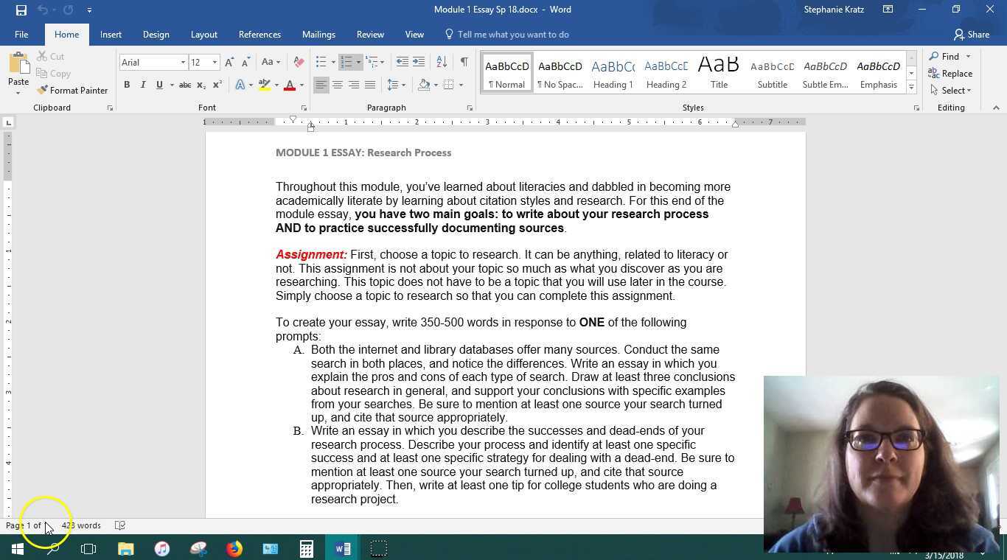
Task: Open the Styles gallery More arrow
Action: (x=911, y=87)
